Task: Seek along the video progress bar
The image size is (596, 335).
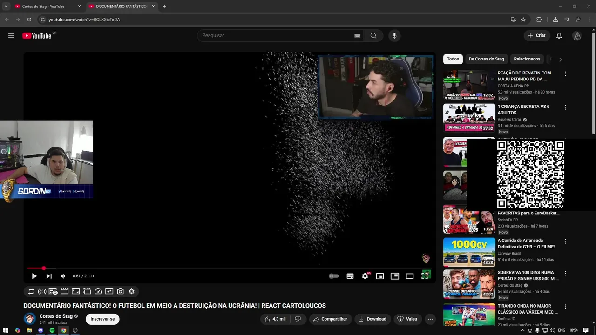Action: (x=229, y=268)
